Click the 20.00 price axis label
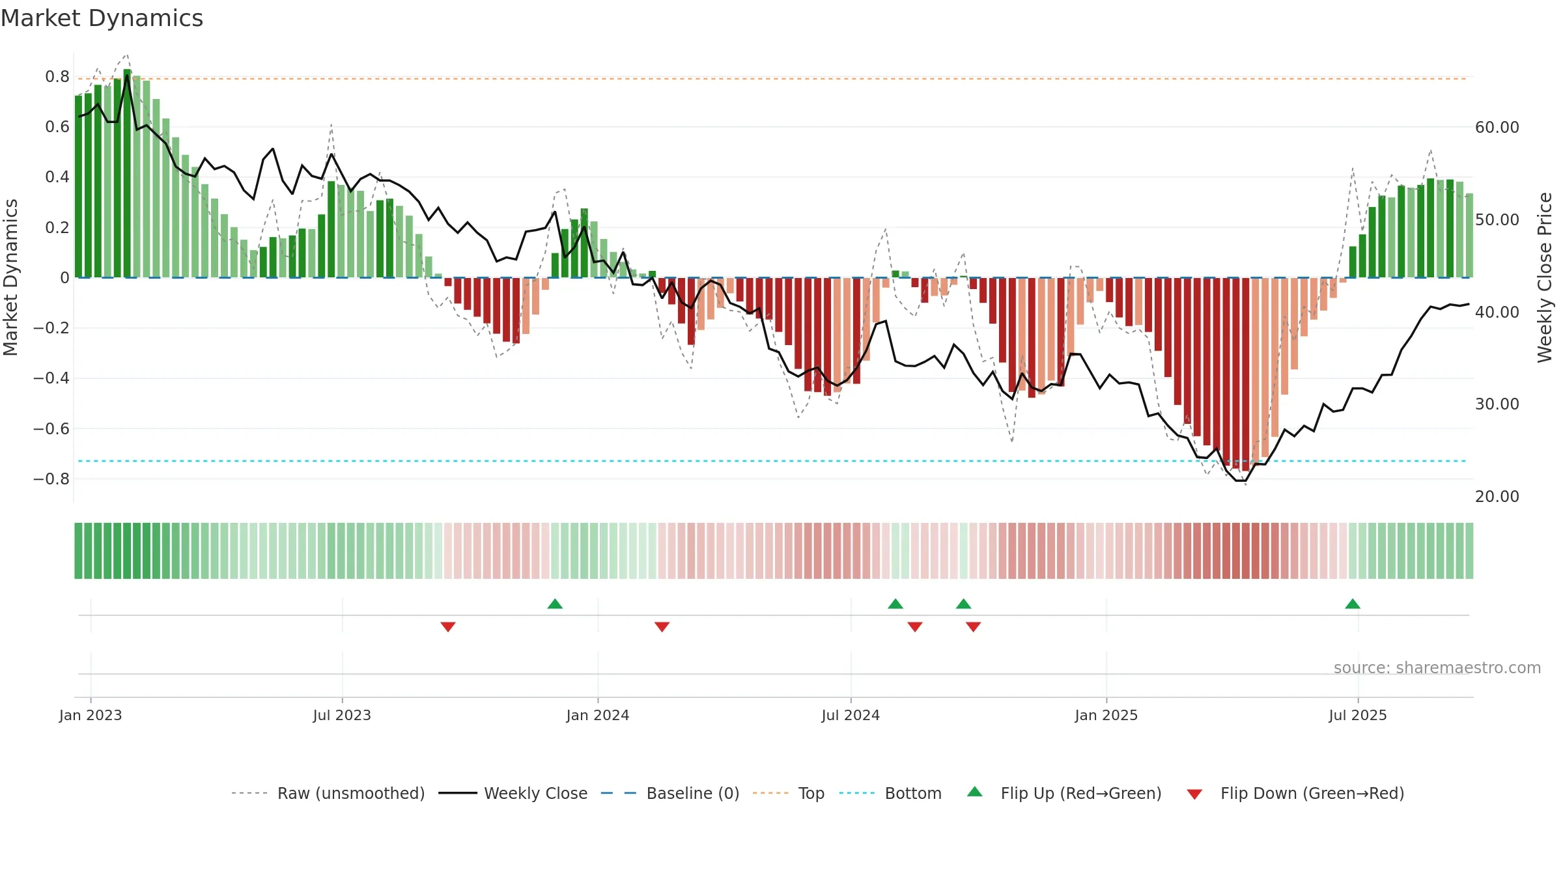 click(x=1497, y=496)
